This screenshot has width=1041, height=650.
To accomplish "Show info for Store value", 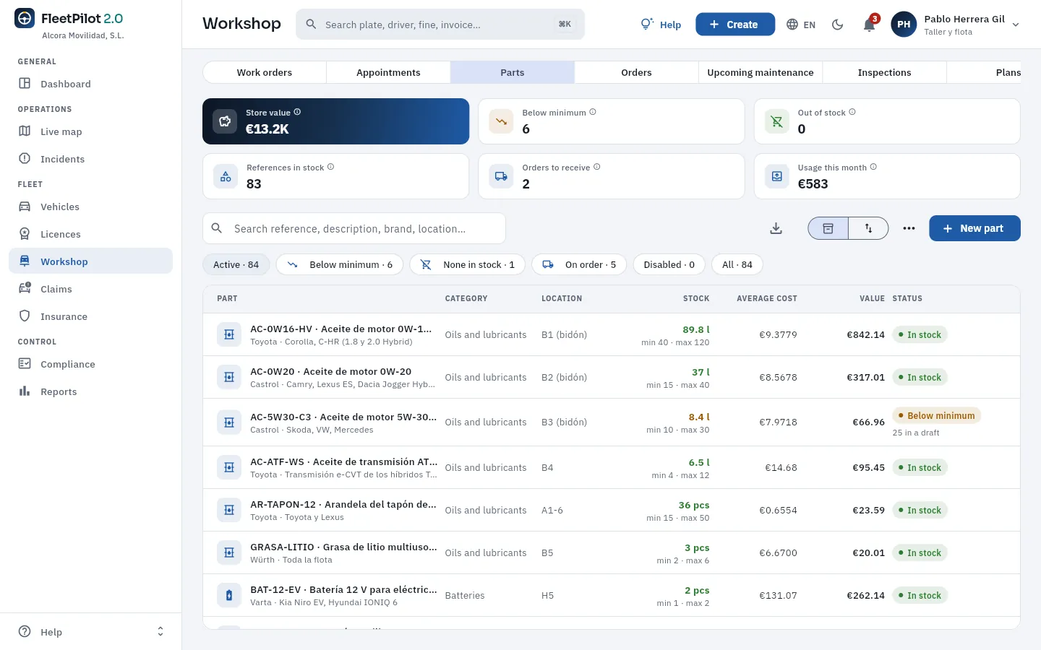I will 297,112.
